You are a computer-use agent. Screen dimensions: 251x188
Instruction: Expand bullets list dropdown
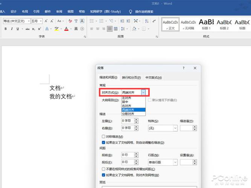(x=96, y=21)
